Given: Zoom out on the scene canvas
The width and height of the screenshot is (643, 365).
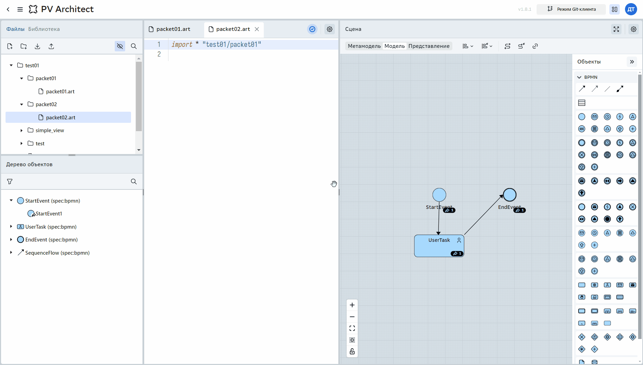Looking at the screenshot, I should pos(352,317).
